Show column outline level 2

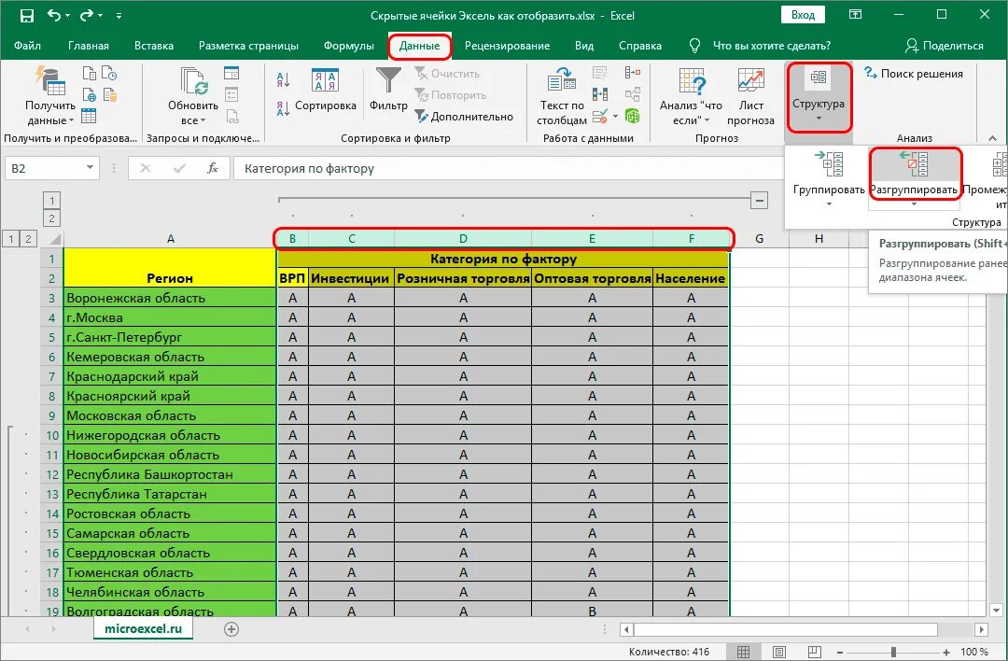point(51,218)
